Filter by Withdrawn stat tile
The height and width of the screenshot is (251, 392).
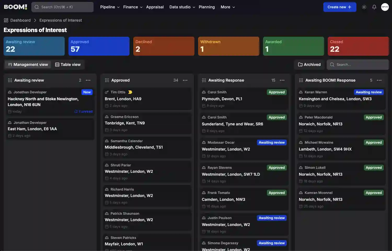click(x=229, y=46)
